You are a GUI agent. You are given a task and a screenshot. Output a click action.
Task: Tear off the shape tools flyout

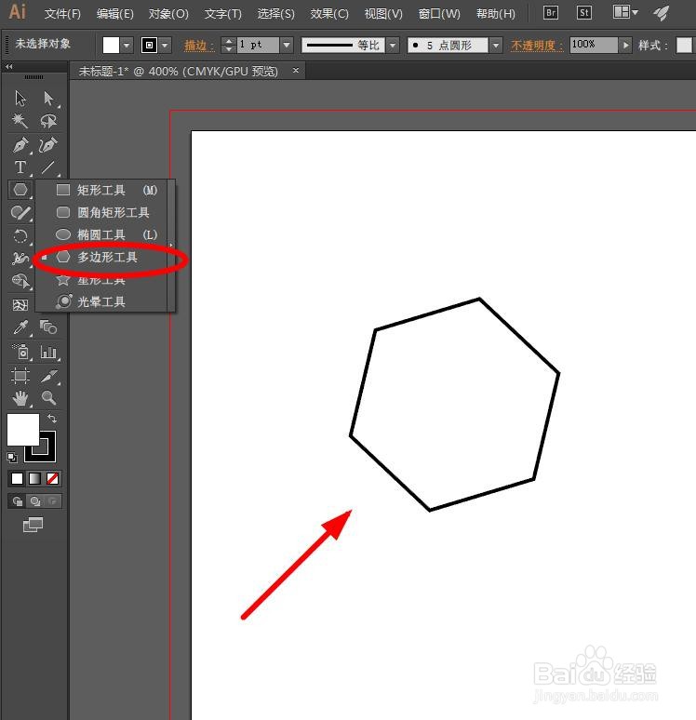coord(171,246)
